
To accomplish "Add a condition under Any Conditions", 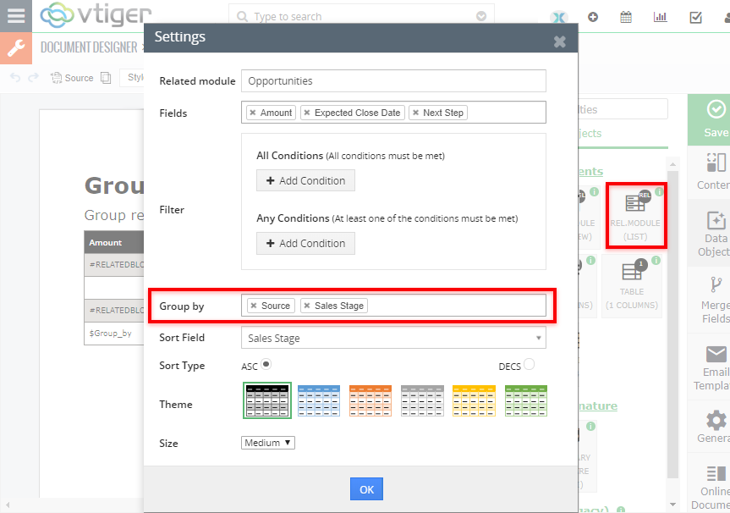I will pos(305,243).
